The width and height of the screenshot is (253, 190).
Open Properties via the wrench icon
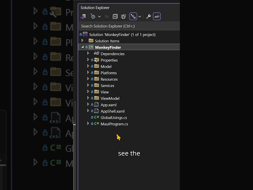(x=149, y=17)
